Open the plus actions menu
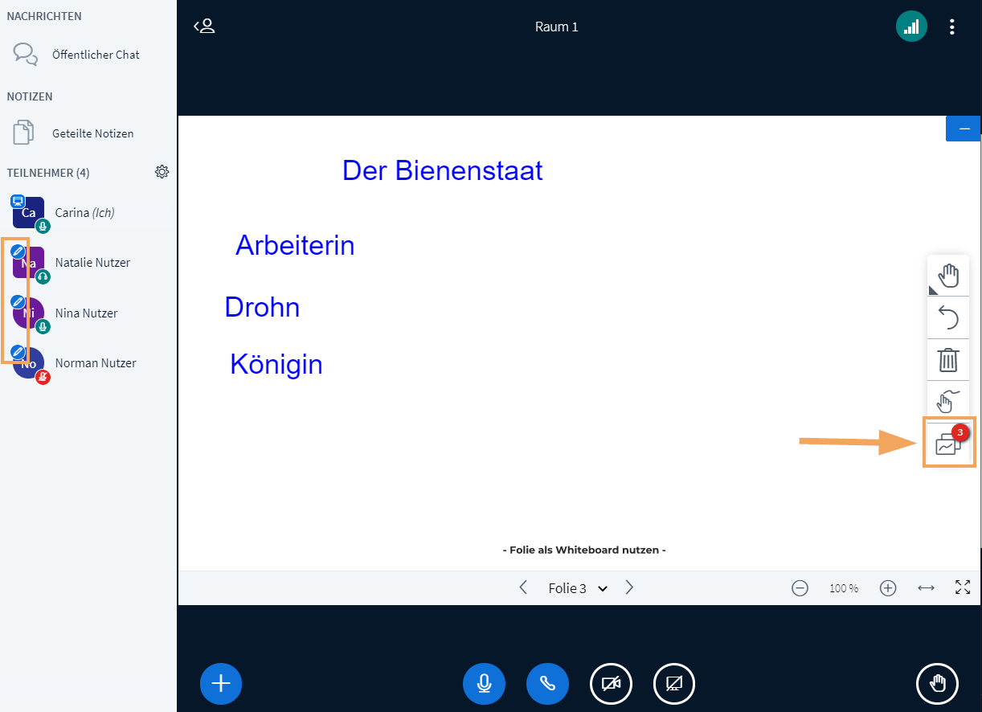Screen dimensions: 982x712 tap(221, 684)
